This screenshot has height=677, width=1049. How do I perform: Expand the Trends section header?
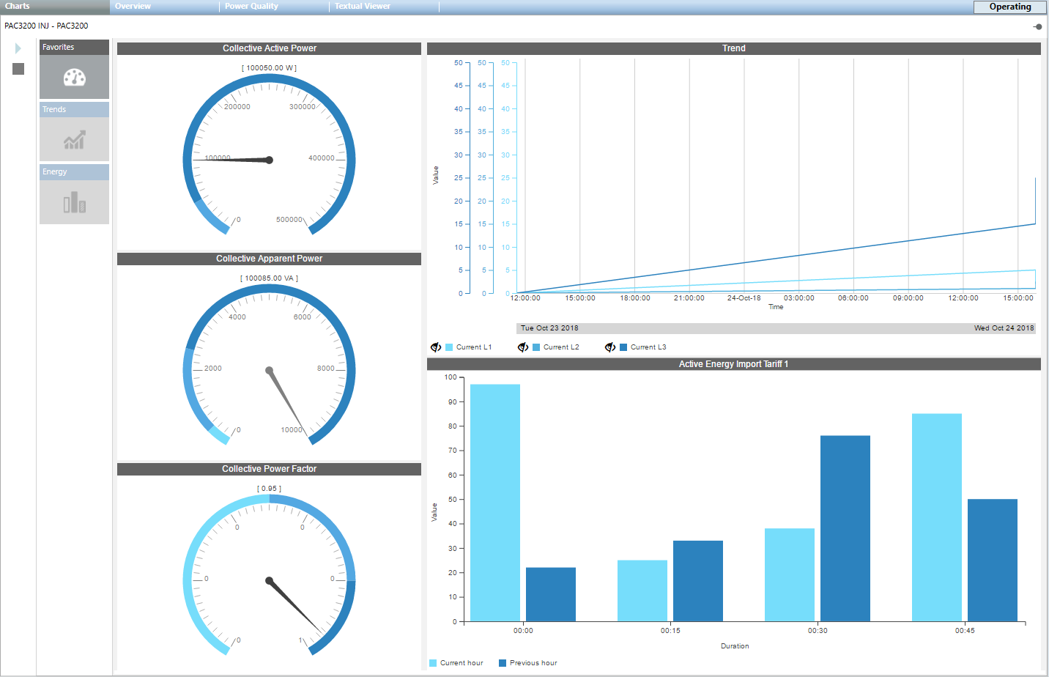pyautogui.click(x=74, y=109)
